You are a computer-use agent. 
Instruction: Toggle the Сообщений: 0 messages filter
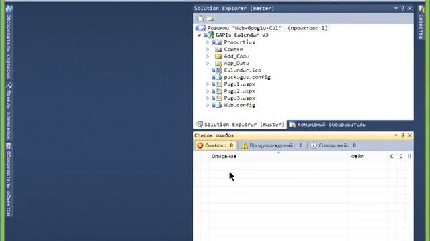pyautogui.click(x=333, y=145)
